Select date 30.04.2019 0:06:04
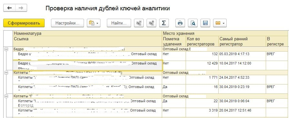Viewport: 289px width, 118px height. coord(242,103)
